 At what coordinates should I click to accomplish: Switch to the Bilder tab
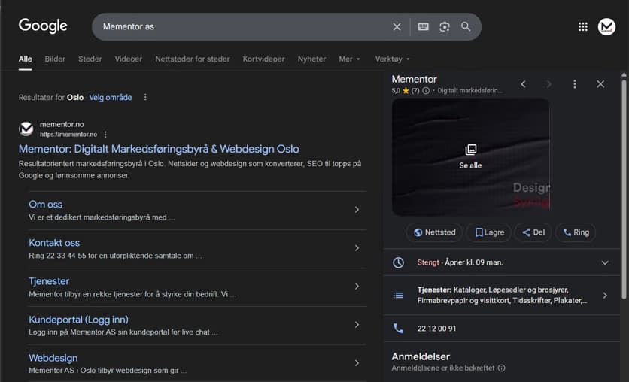[55, 59]
